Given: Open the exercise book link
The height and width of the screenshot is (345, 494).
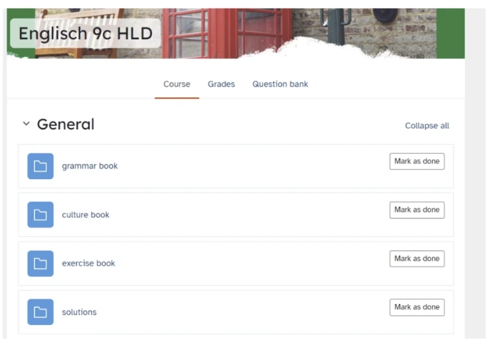Looking at the screenshot, I should [88, 263].
